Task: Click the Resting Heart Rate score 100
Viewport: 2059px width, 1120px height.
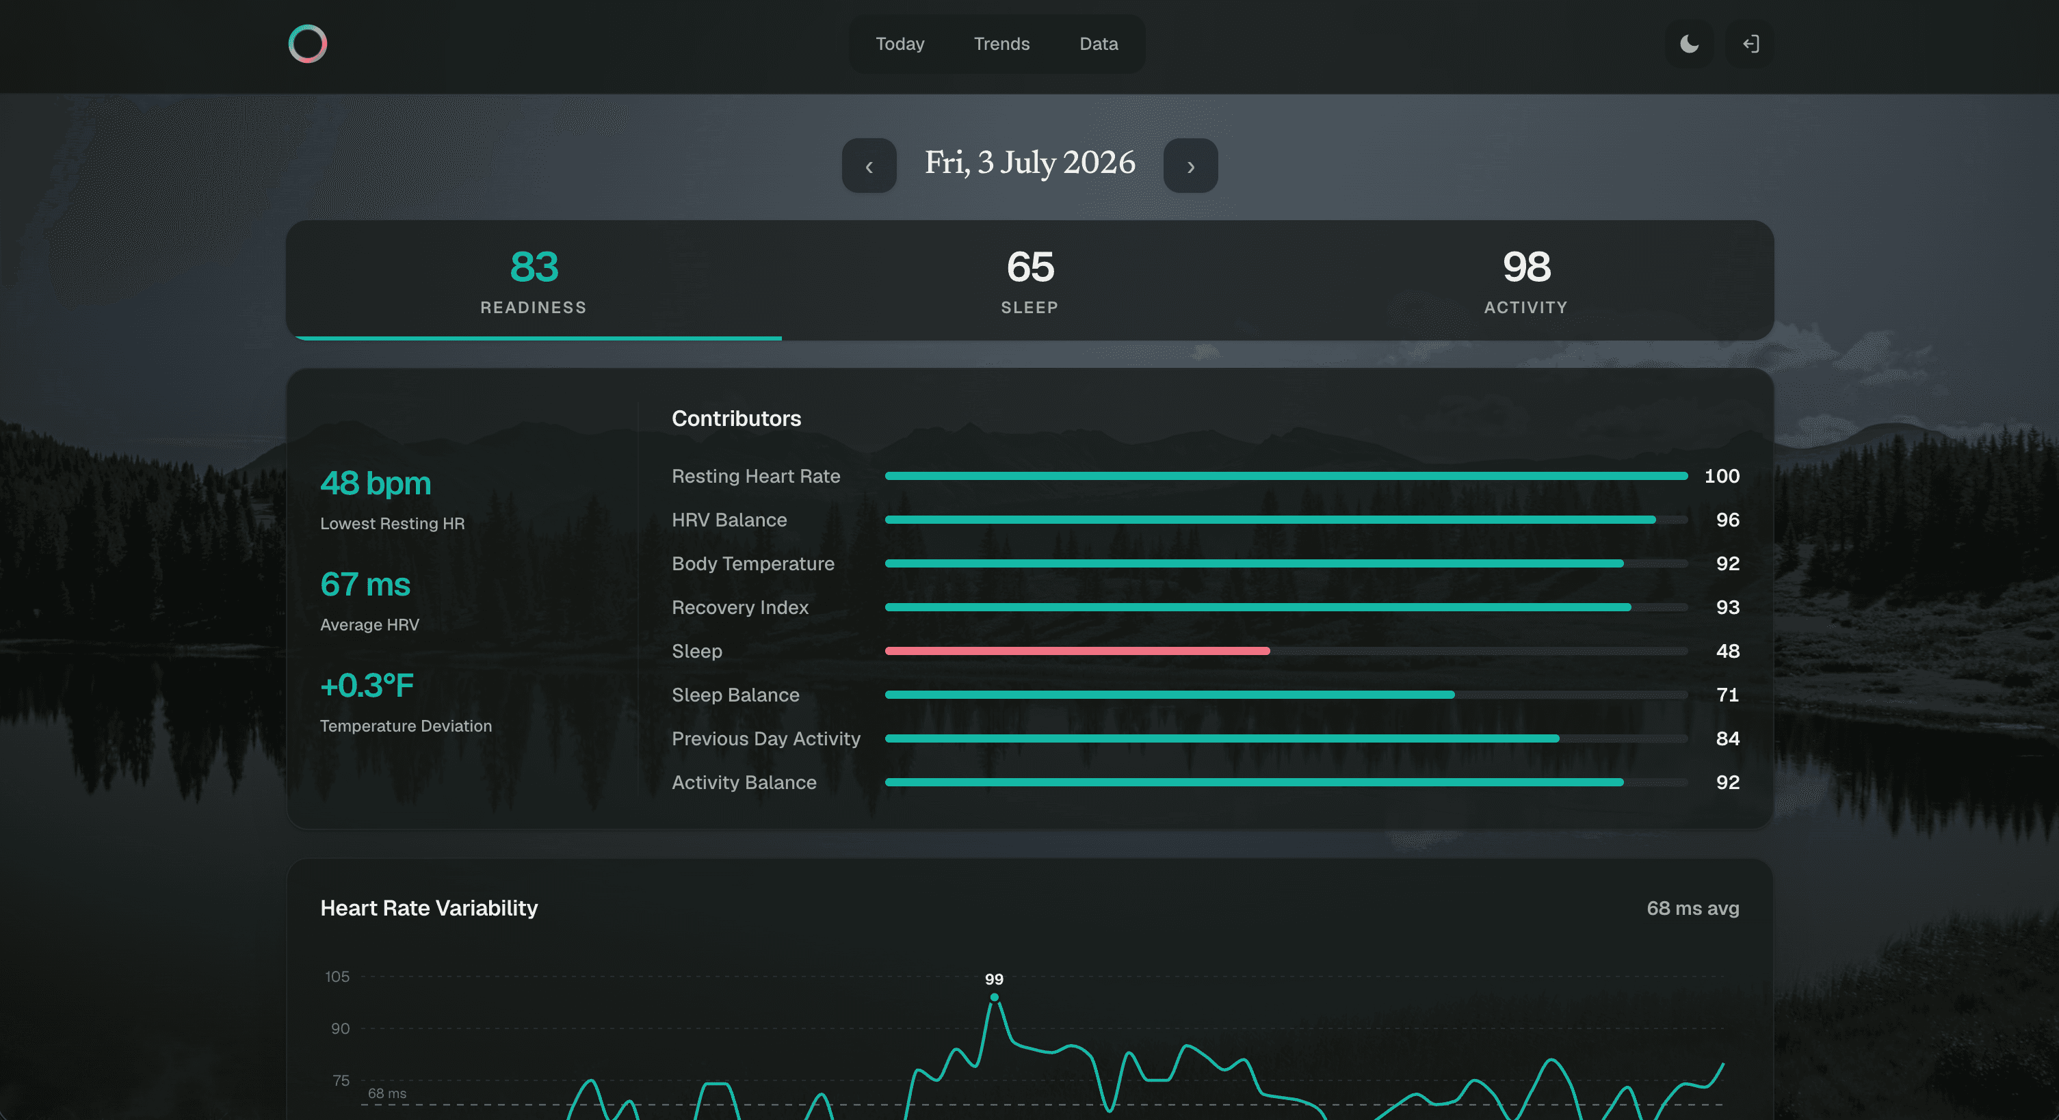Action: coord(1722,476)
